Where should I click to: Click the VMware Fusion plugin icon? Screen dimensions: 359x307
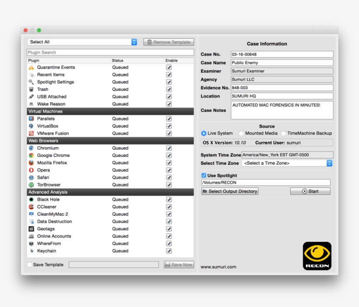tap(32, 133)
